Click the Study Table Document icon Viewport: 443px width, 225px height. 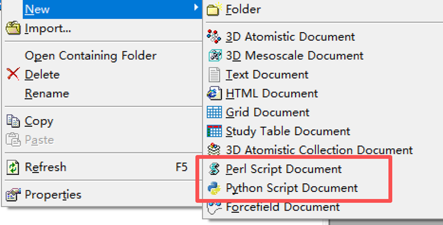(x=214, y=131)
